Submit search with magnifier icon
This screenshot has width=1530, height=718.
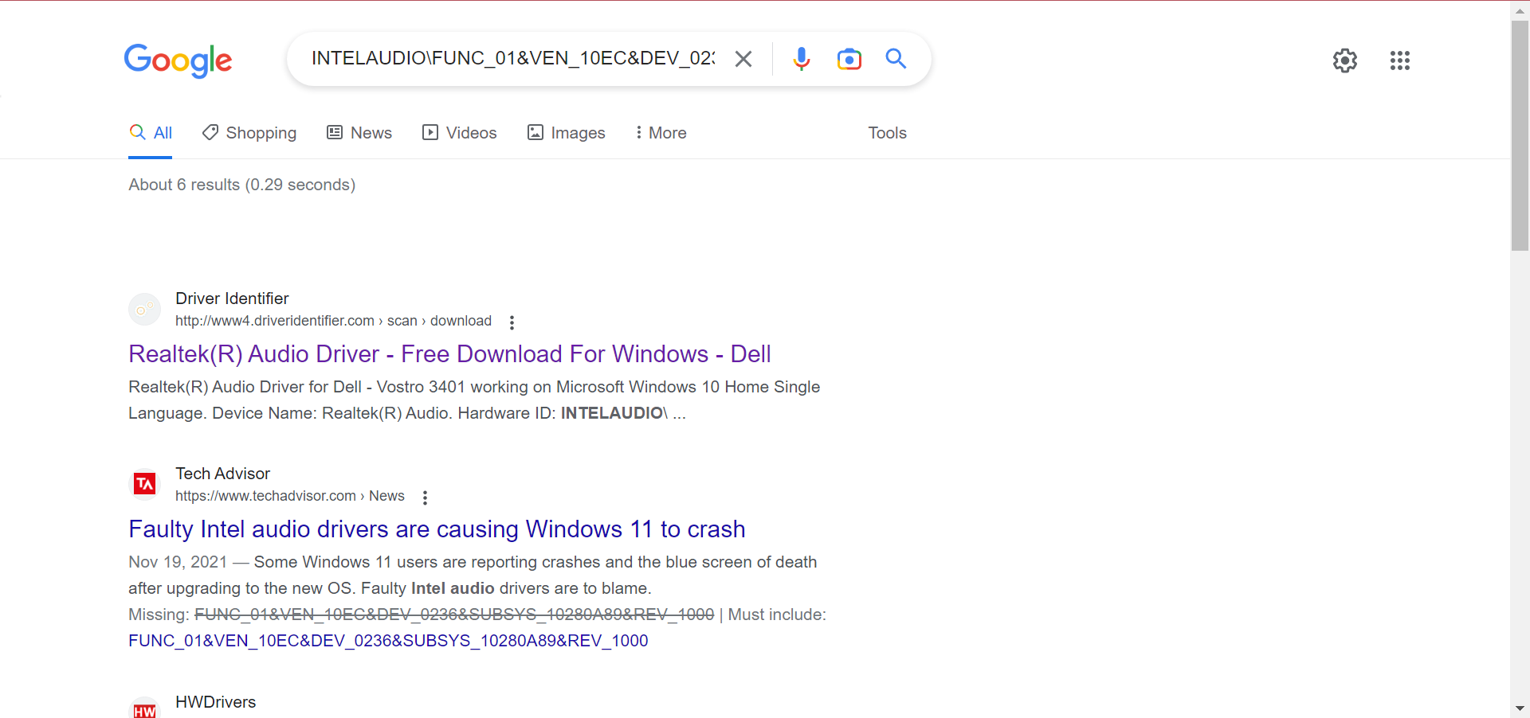[x=896, y=58]
